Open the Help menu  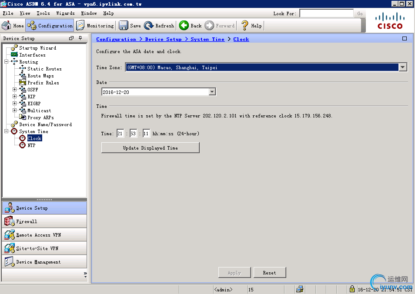point(108,13)
